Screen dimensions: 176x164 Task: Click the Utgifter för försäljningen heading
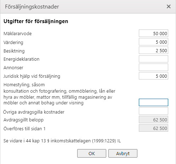pyautogui.click(x=36, y=21)
